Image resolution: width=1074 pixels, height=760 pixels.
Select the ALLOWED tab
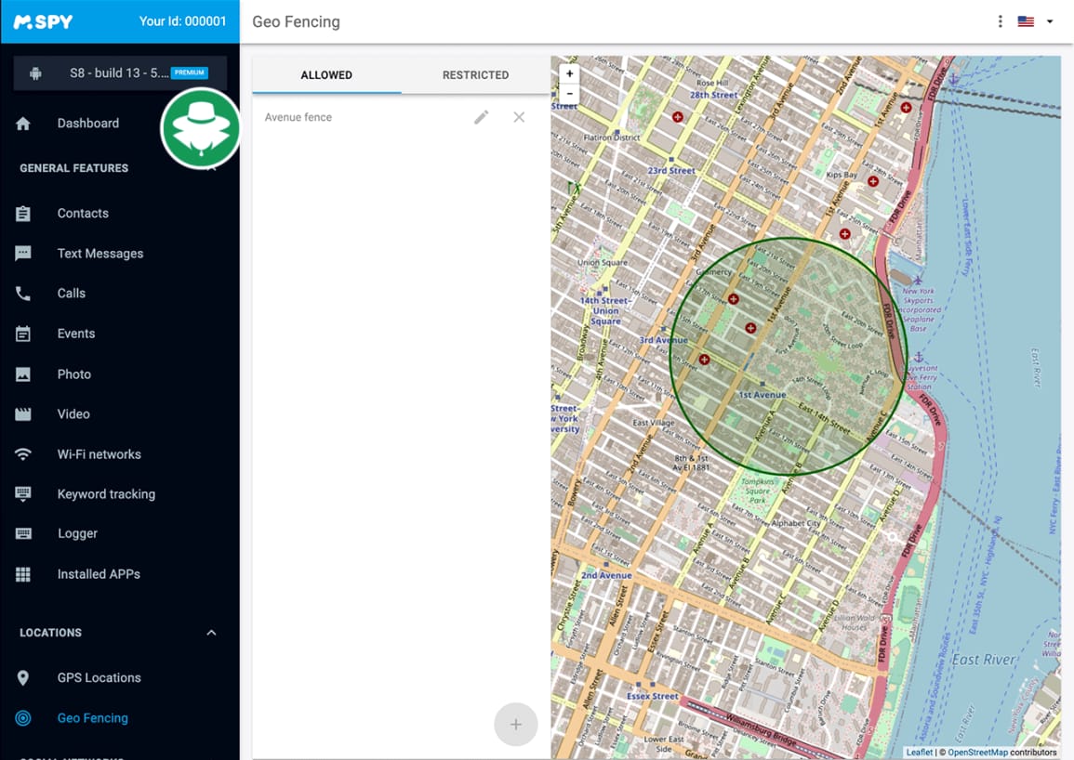tap(326, 75)
